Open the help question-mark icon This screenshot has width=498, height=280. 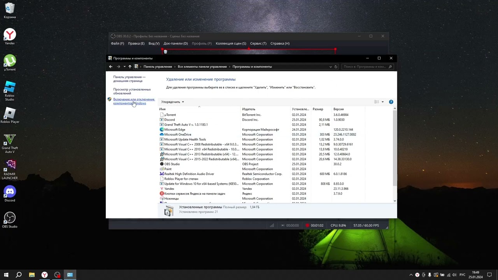tap(391, 102)
